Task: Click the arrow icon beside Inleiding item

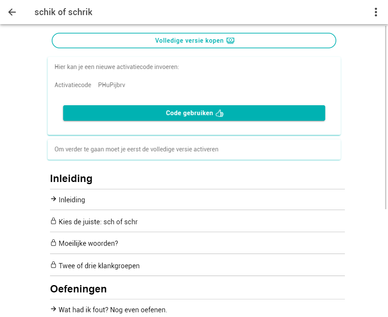Action: [x=53, y=199]
